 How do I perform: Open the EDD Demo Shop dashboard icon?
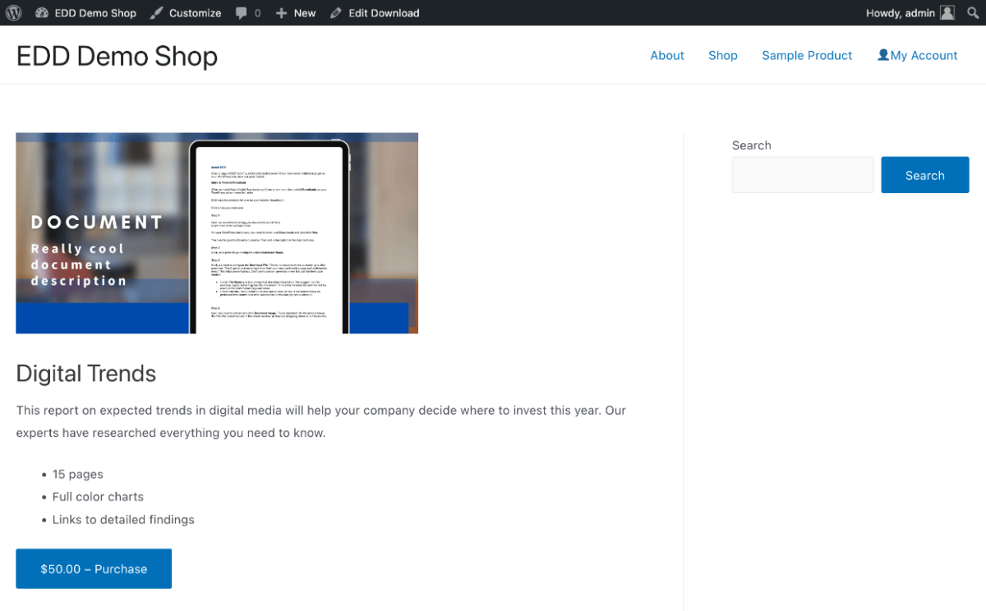42,12
